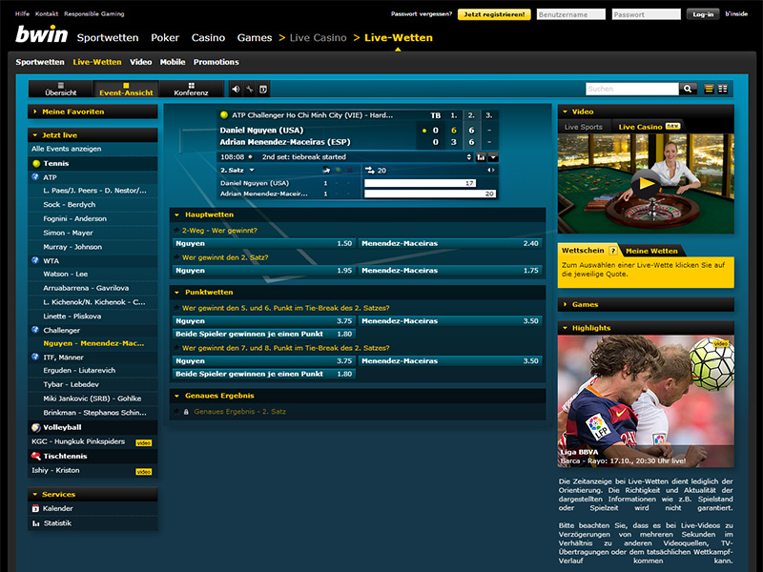The height and width of the screenshot is (572, 763).
Task: Click the small left-right arrows in stats header
Action: coord(491,171)
